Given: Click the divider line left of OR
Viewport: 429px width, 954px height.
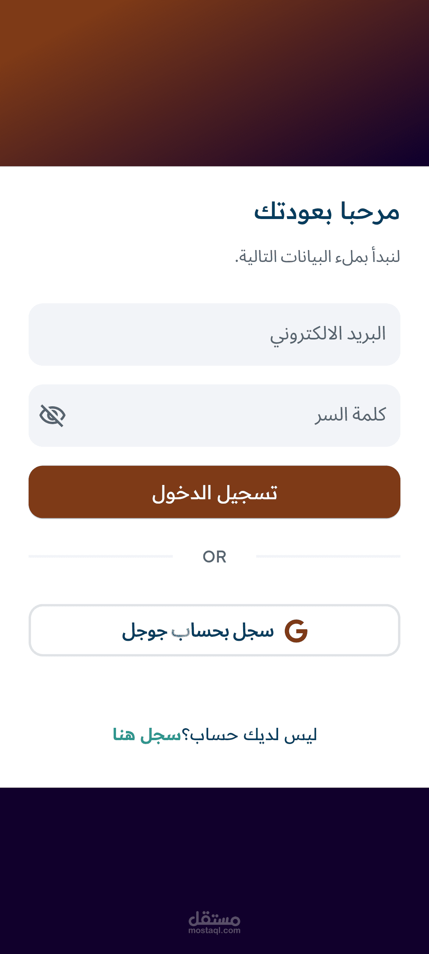Looking at the screenshot, I should pos(100,556).
